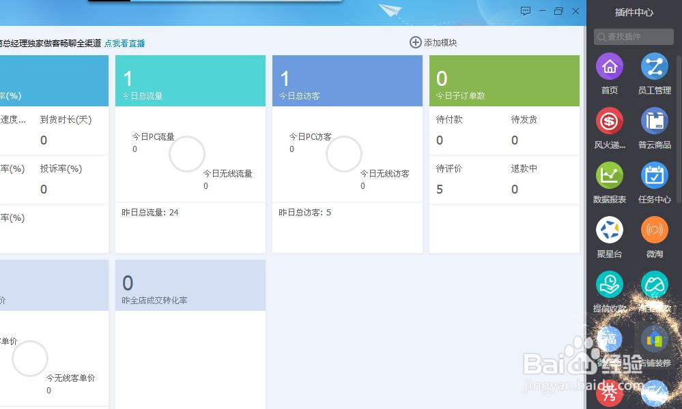Open the 店铺装修 plugin icon
Screen dimensions: 682x409
(654, 339)
